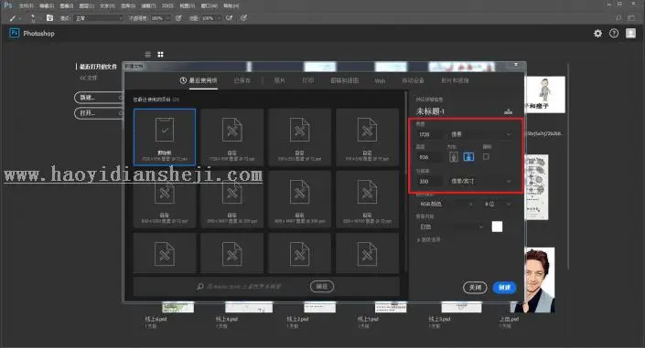Image resolution: width=645 pixels, height=348 pixels.
Task: Open the 白色 background contents dropdown
Action: pyautogui.click(x=451, y=227)
